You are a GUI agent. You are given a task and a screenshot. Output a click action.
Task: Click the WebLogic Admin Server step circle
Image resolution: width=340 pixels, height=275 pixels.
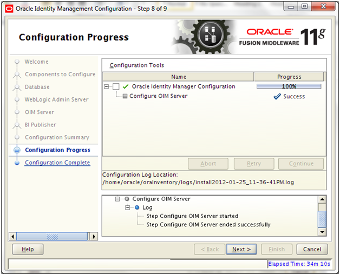[17, 99]
